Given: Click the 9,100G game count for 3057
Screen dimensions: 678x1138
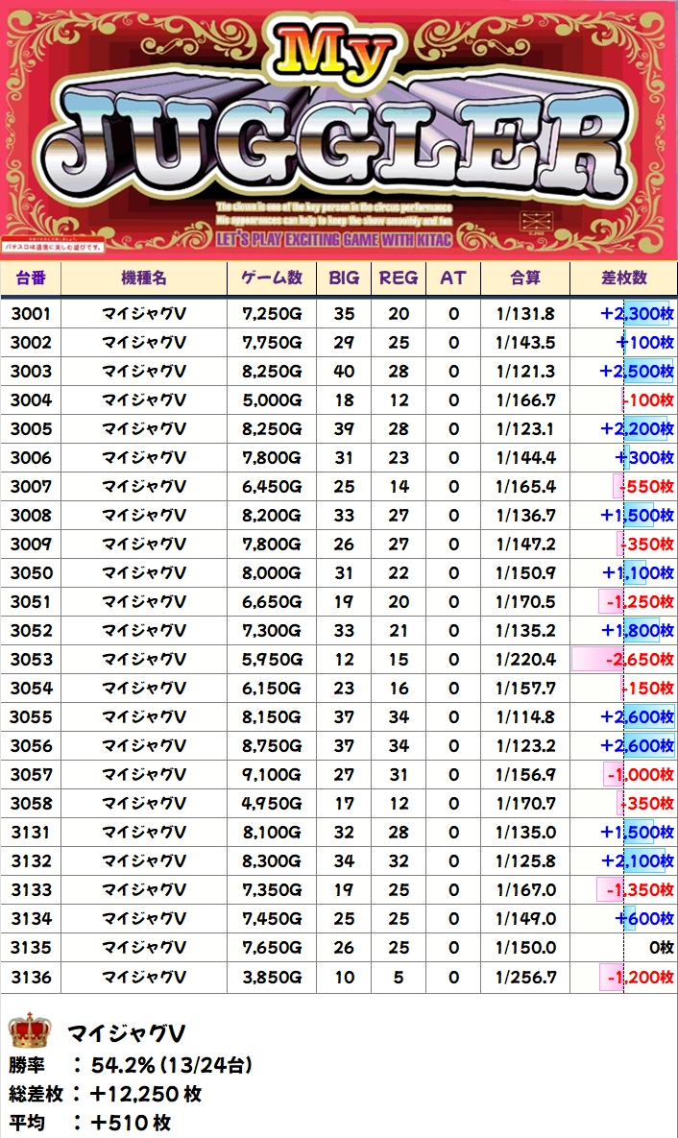Looking at the screenshot, I should coord(272,775).
